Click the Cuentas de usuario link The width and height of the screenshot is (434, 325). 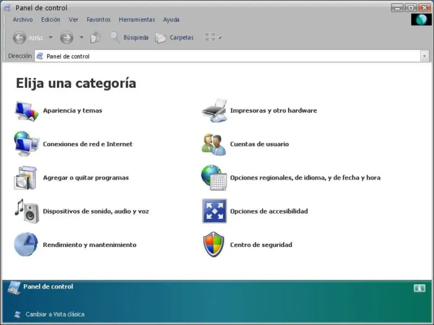[259, 144]
